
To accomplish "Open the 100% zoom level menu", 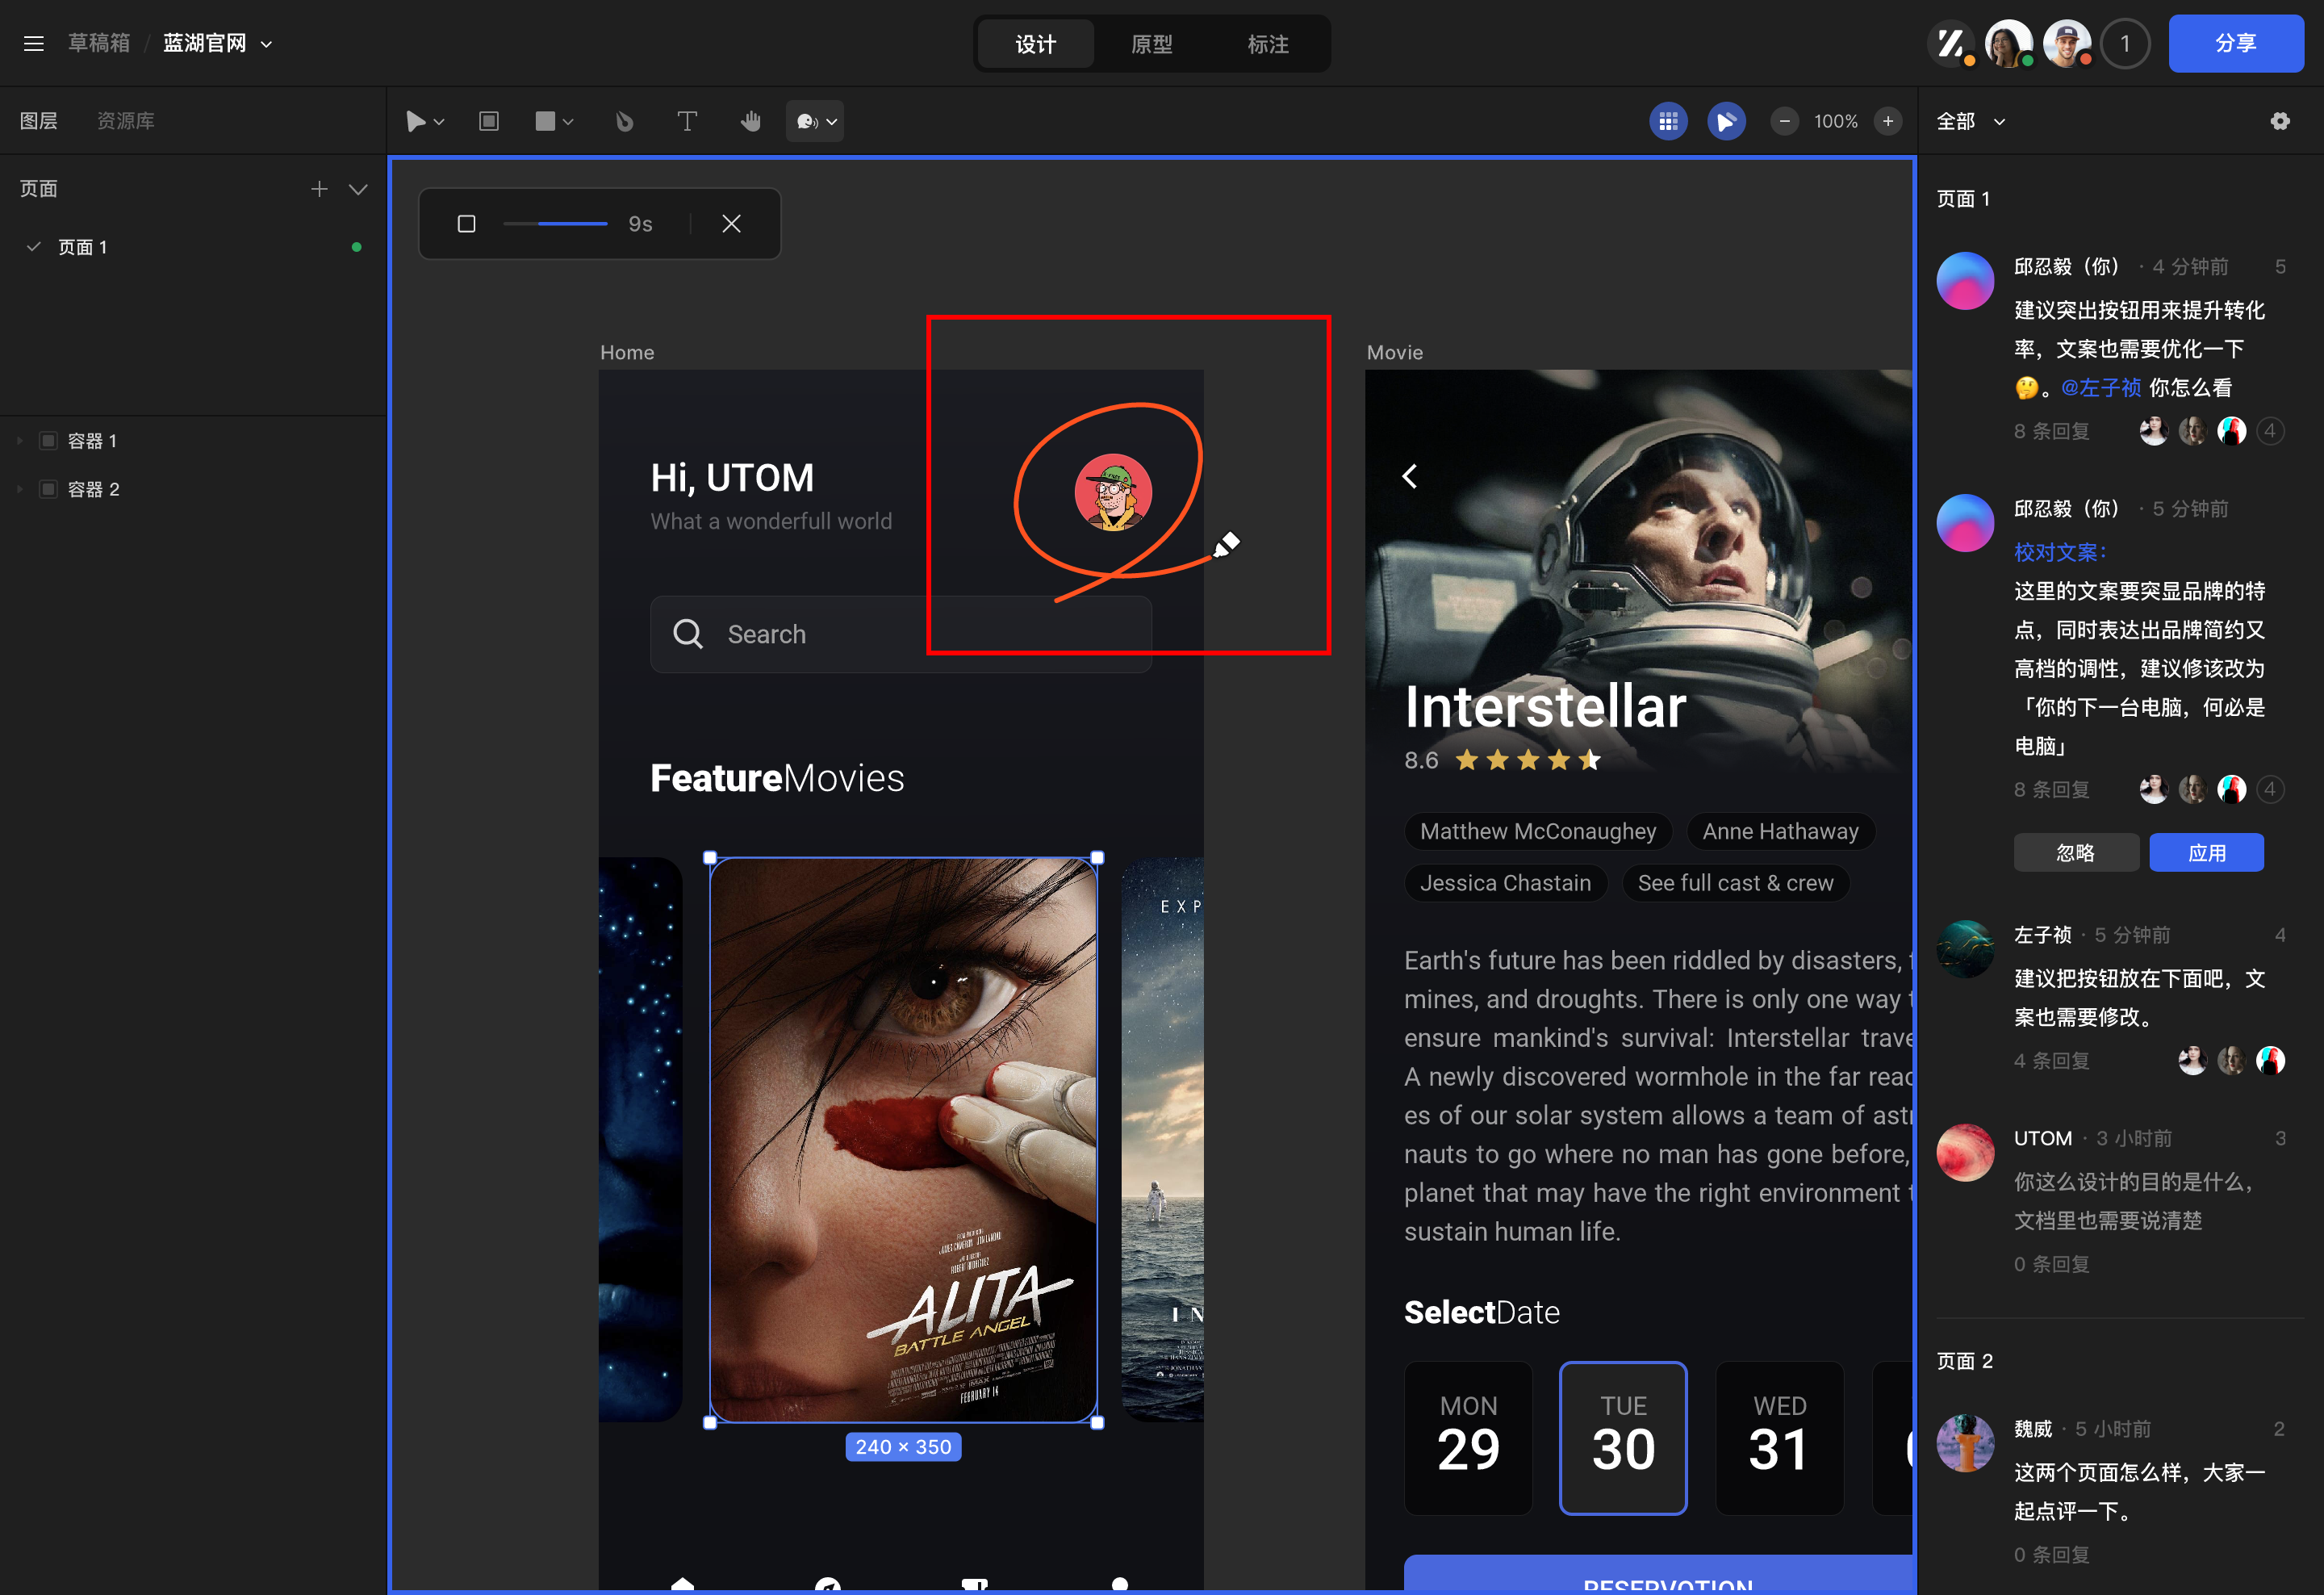I will click(x=1836, y=121).
